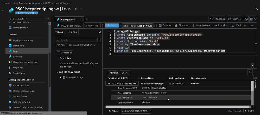Open Storage accounts logs data source
Image resolution: width=260 pixels, height=115 pixels.
pos(23,91)
